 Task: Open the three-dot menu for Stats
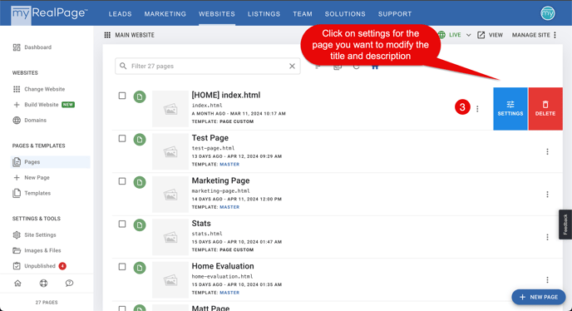tap(547, 237)
